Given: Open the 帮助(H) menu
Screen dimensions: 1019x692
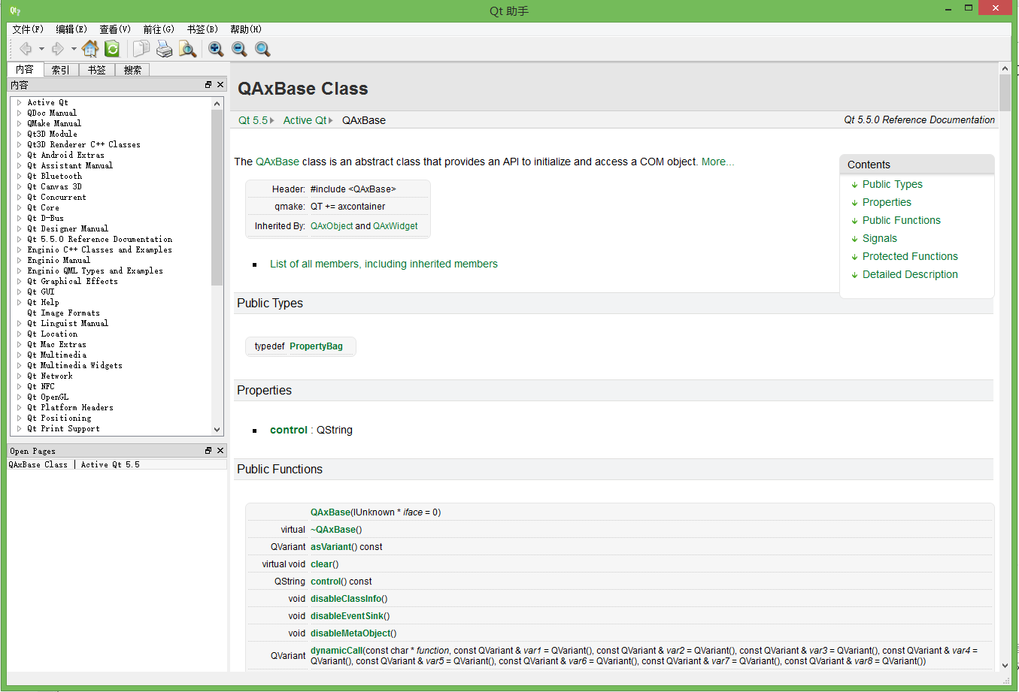Looking at the screenshot, I should pyautogui.click(x=246, y=29).
